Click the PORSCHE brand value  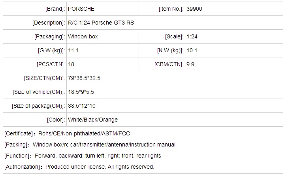click(81, 9)
